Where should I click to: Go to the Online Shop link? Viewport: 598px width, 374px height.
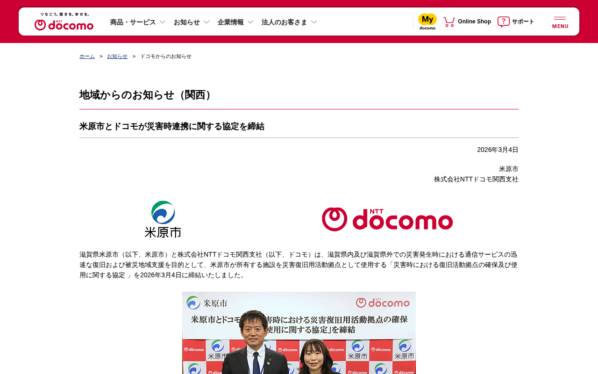click(x=474, y=22)
